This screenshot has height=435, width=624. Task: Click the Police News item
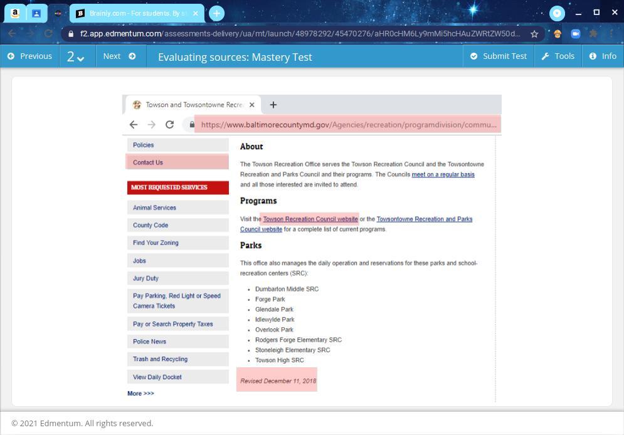coord(178,341)
